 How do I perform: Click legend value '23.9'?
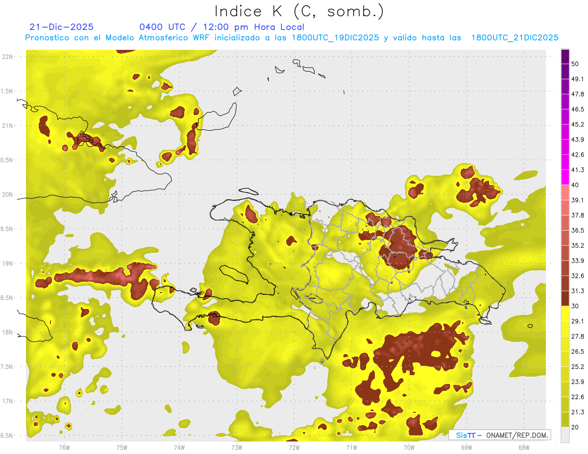(x=578, y=382)
